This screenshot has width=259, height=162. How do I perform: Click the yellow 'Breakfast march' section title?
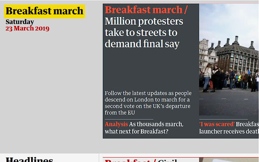(45, 11)
